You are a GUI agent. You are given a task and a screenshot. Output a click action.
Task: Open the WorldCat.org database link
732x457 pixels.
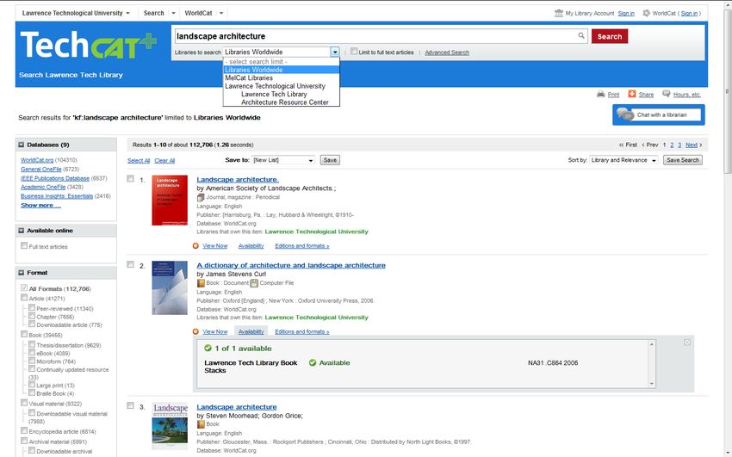coord(37,160)
